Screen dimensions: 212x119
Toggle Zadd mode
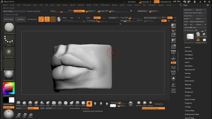pos(88,18)
